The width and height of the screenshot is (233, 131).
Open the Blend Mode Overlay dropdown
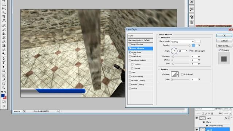[182, 42]
